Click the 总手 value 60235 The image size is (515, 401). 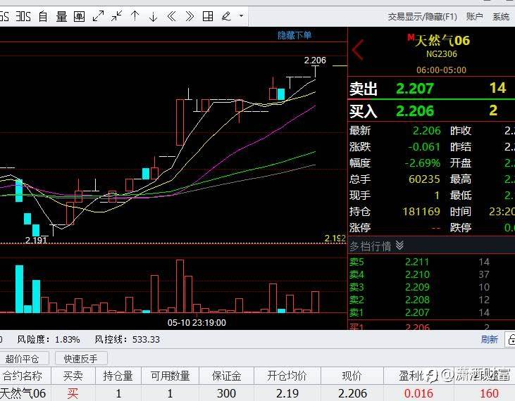[x=424, y=179]
